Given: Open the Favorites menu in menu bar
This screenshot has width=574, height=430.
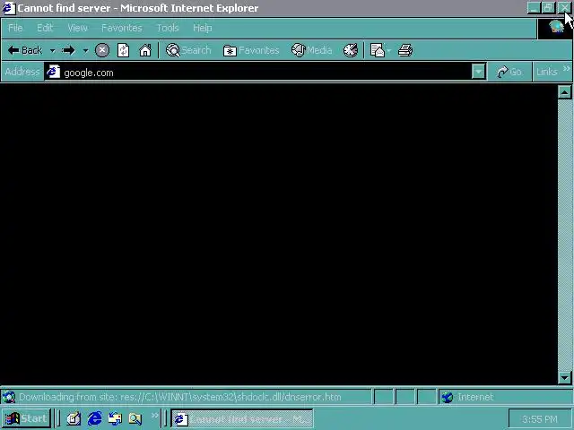Looking at the screenshot, I should tap(122, 28).
